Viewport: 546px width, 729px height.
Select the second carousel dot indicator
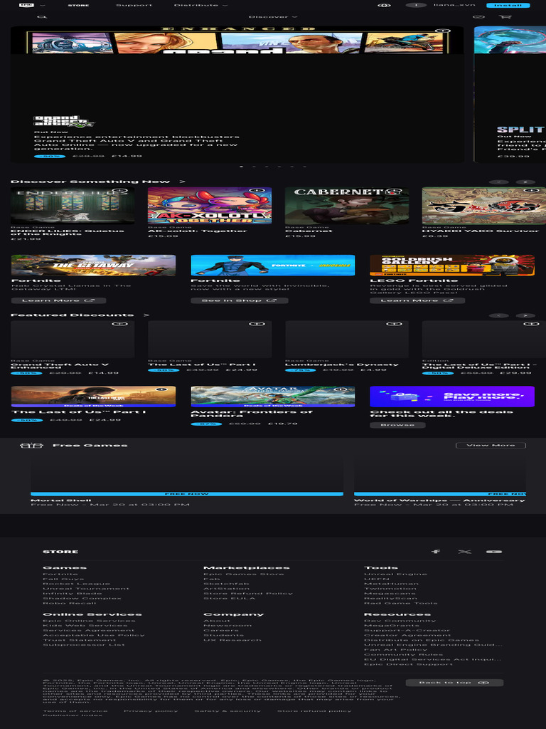(254, 167)
